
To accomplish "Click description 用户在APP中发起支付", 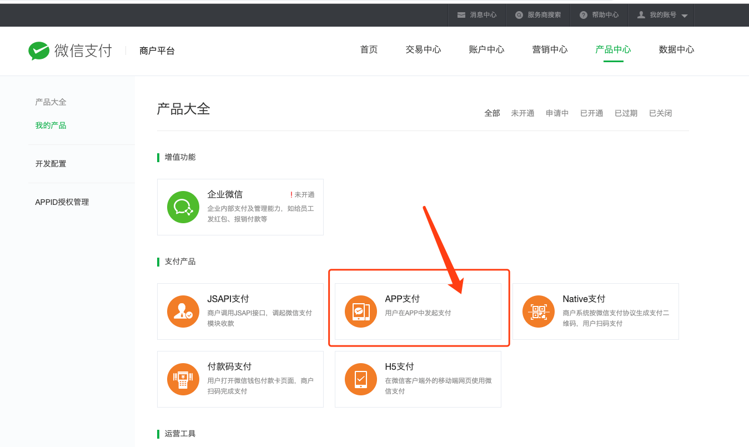I will point(418,313).
